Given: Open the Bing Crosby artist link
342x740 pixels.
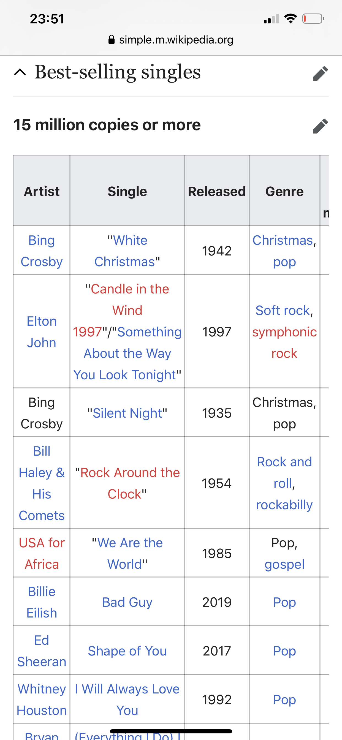Looking at the screenshot, I should coord(42,251).
